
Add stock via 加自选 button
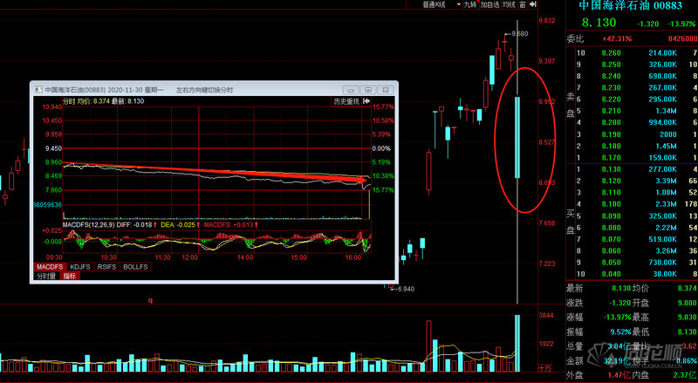point(489,4)
